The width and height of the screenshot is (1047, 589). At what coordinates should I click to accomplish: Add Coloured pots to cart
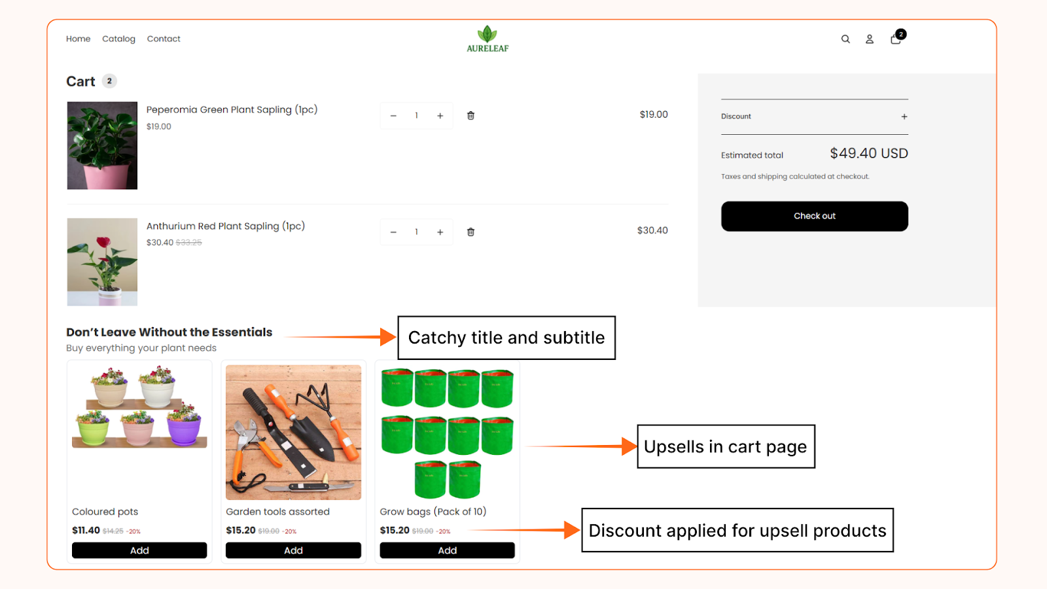[x=139, y=550]
